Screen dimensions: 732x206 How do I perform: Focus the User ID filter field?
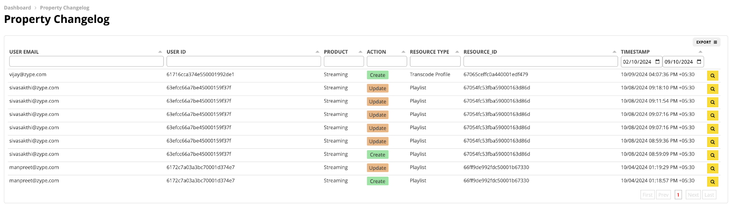244,61
